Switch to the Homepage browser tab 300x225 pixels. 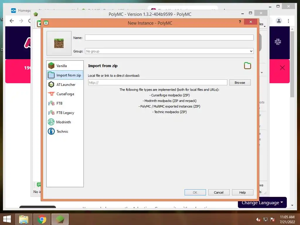tap(21, 10)
